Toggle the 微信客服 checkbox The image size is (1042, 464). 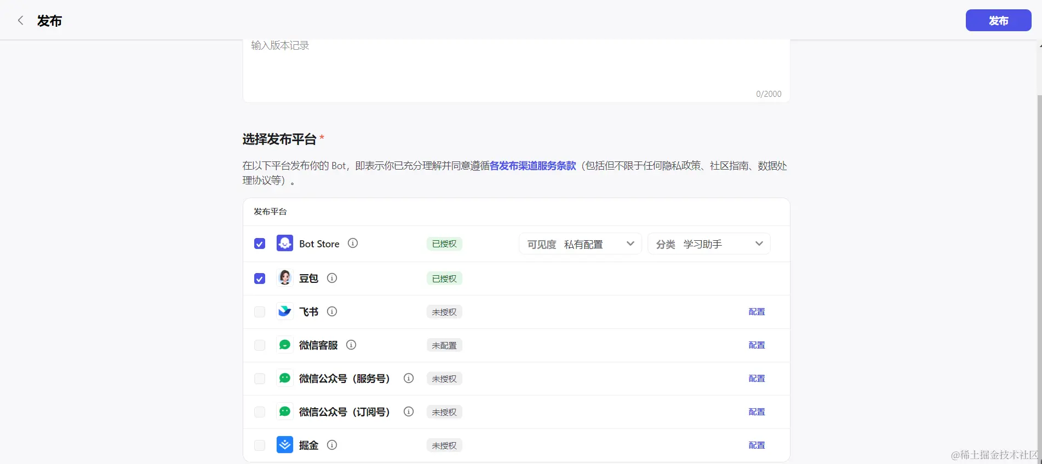[260, 345]
